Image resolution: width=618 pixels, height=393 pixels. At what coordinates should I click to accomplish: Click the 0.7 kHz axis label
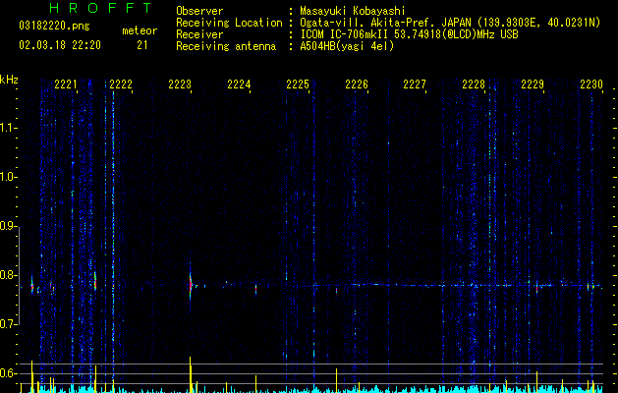[x=7, y=324]
